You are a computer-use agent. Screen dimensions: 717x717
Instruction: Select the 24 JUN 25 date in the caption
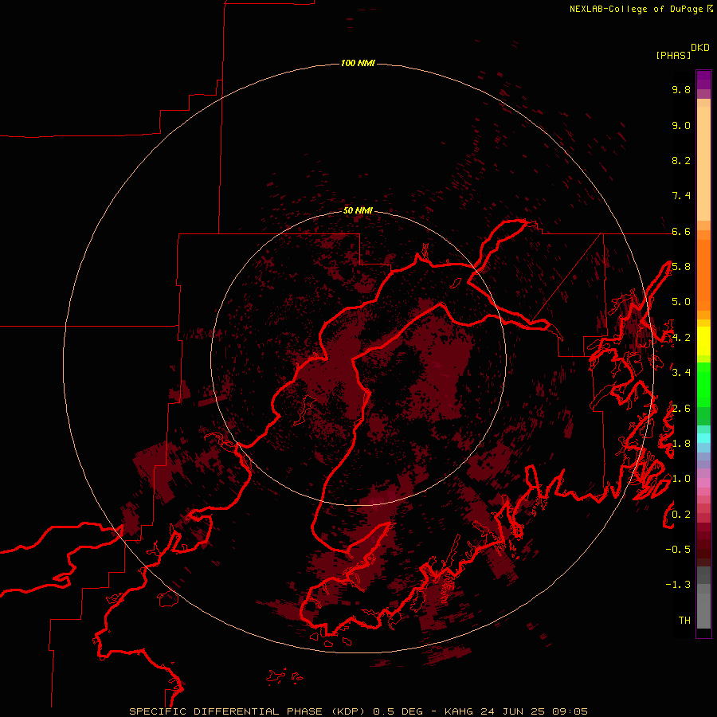click(512, 711)
